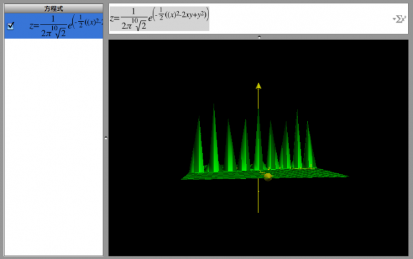Screen dimensions: 413x259
Task: Click the horizontal splitter collapse handle above the graph
Action: pyautogui.click(x=259, y=37)
